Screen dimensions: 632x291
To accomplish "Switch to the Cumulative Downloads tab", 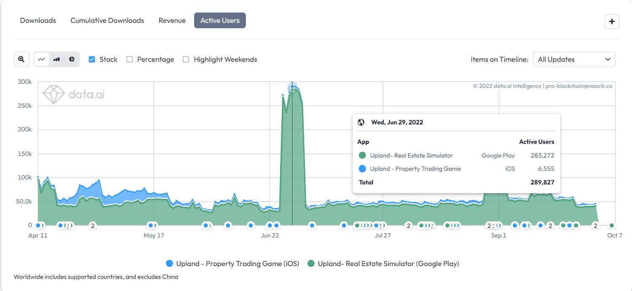I will point(107,20).
